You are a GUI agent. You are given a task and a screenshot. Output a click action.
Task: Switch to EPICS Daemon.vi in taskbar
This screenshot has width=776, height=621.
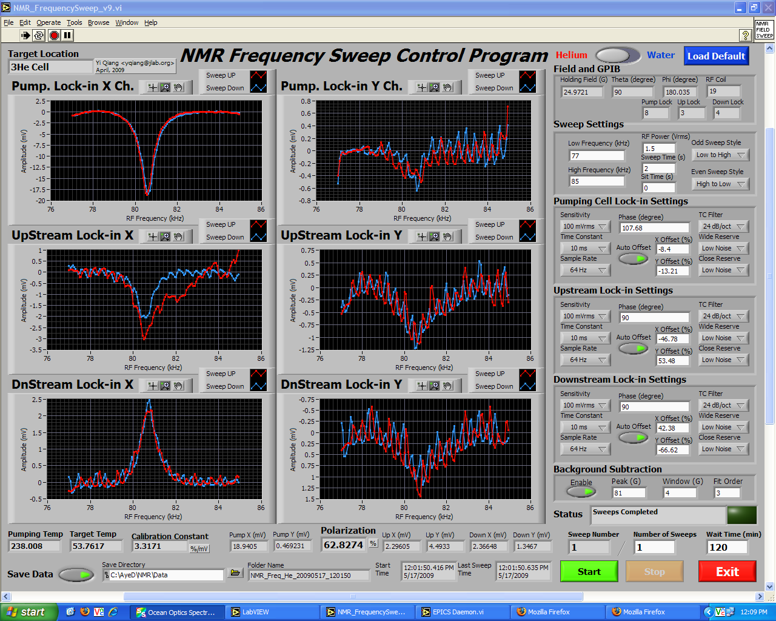point(462,612)
